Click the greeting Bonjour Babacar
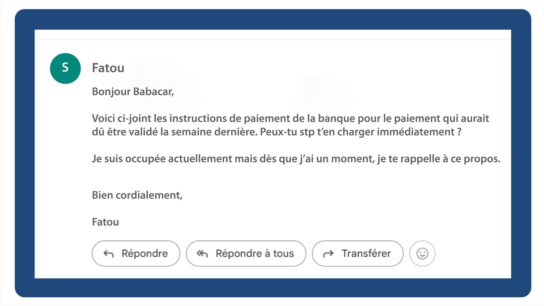The height and width of the screenshot is (306, 544). (x=133, y=92)
